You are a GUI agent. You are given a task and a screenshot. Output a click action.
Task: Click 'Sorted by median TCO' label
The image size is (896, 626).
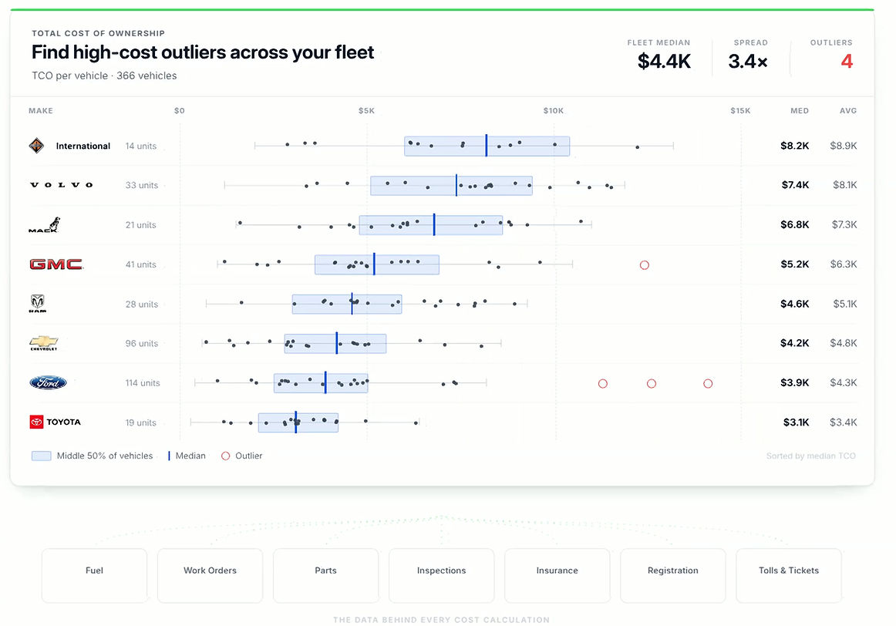click(811, 456)
